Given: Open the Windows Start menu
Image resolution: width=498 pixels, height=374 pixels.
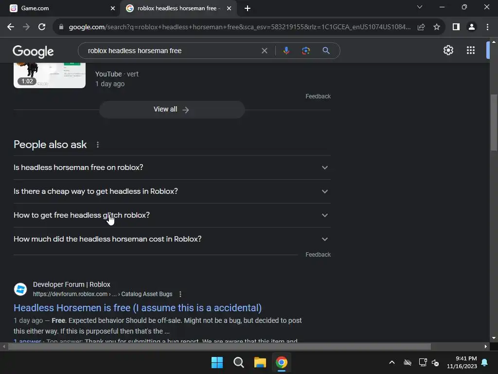Looking at the screenshot, I should [217, 362].
